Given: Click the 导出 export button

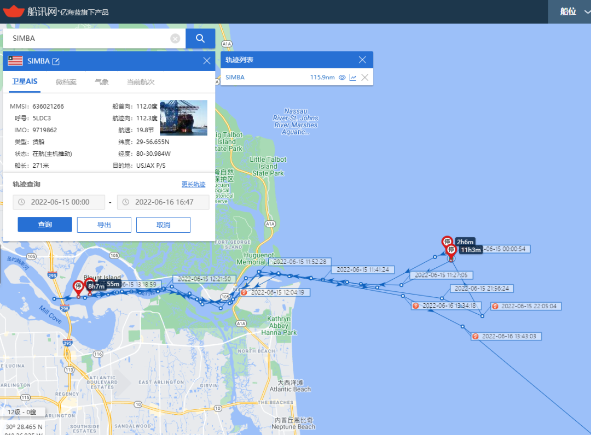Looking at the screenshot, I should click(104, 225).
